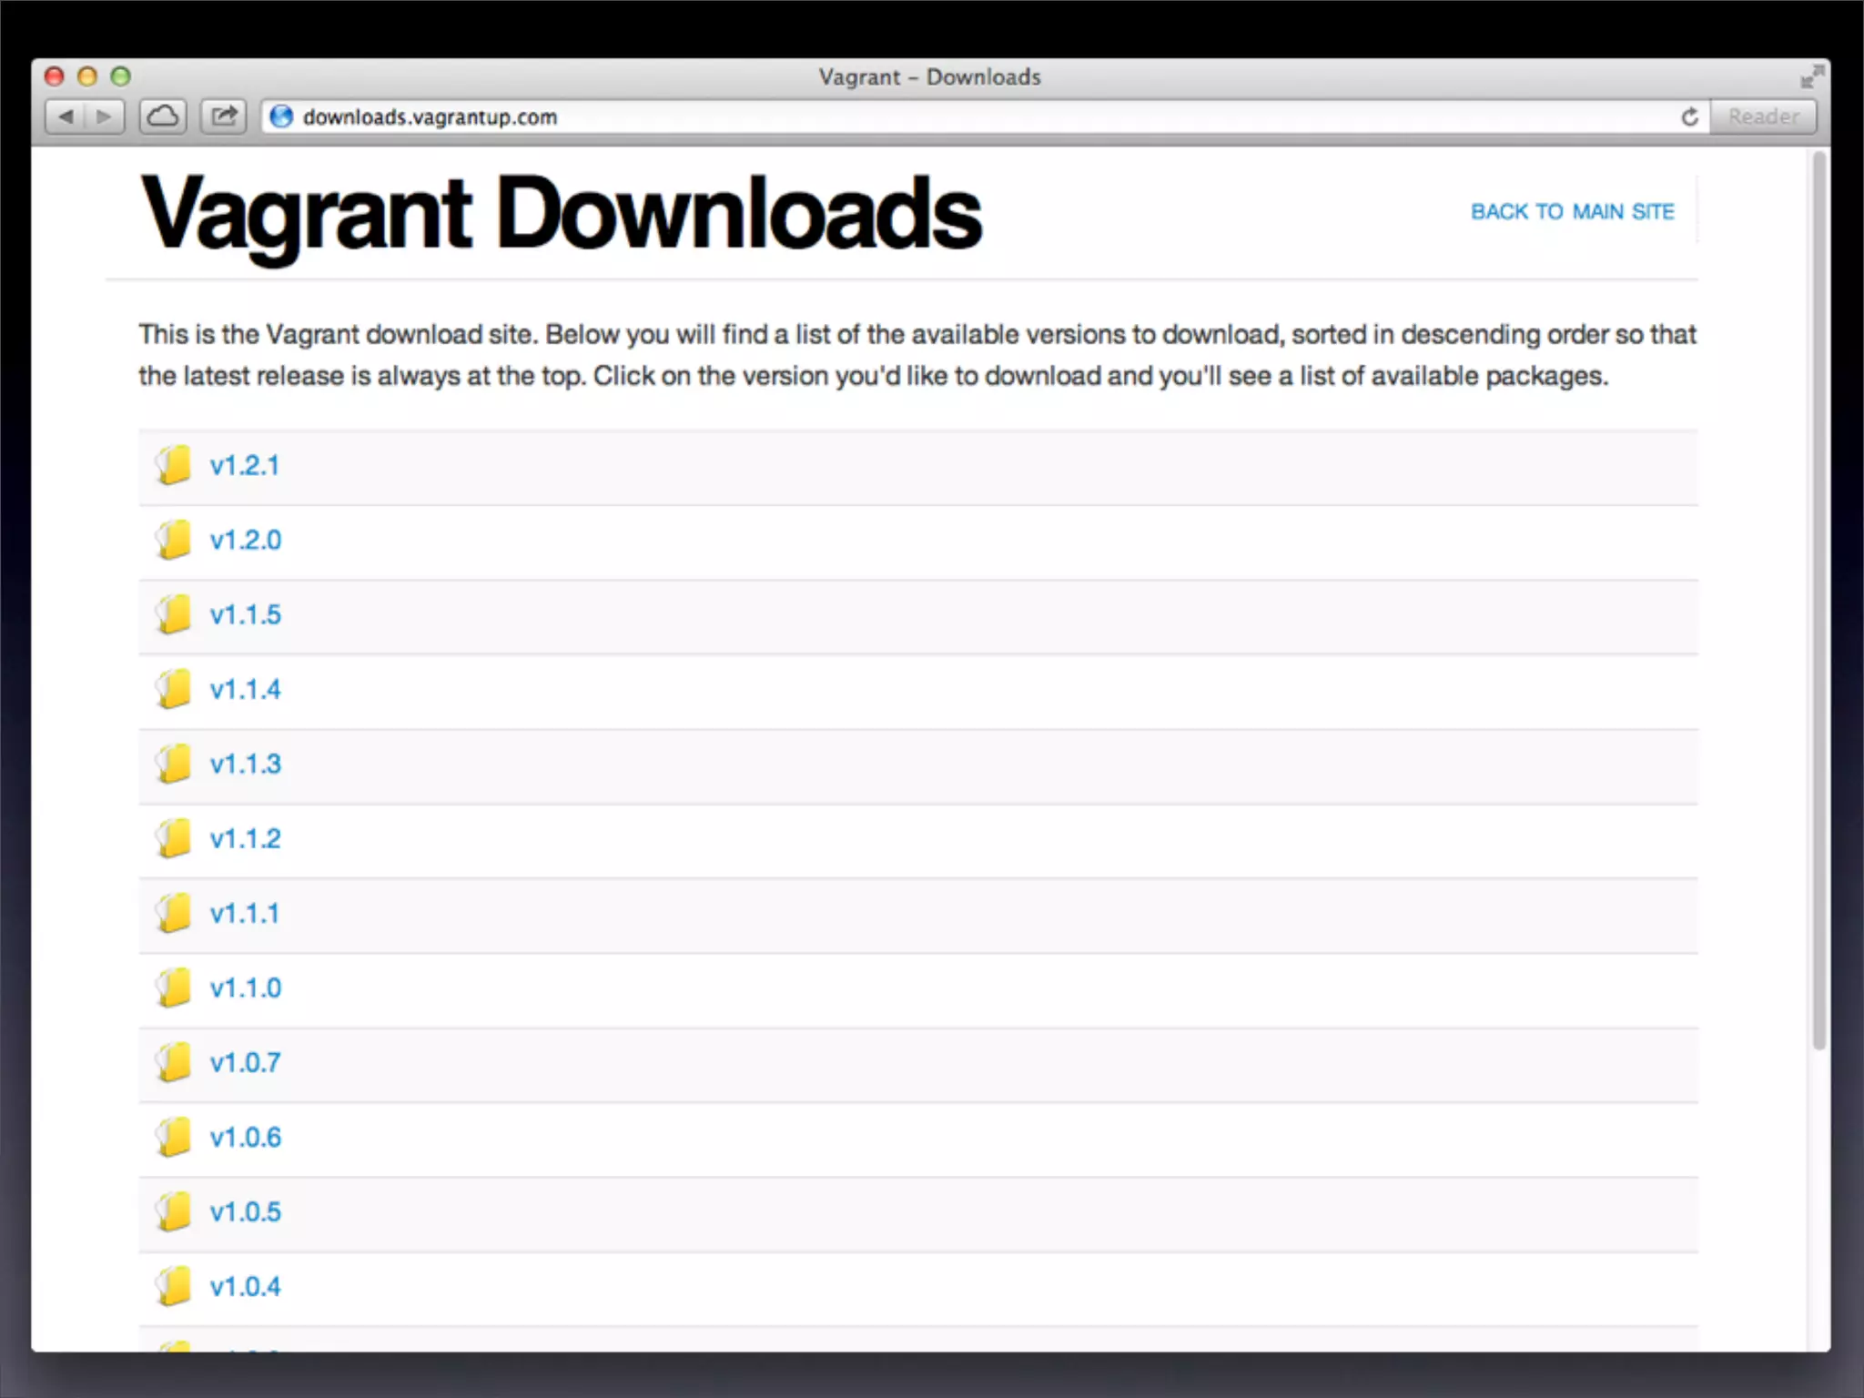Go to the v1.0.5 downloads link
The image size is (1864, 1398).
pyautogui.click(x=246, y=1211)
